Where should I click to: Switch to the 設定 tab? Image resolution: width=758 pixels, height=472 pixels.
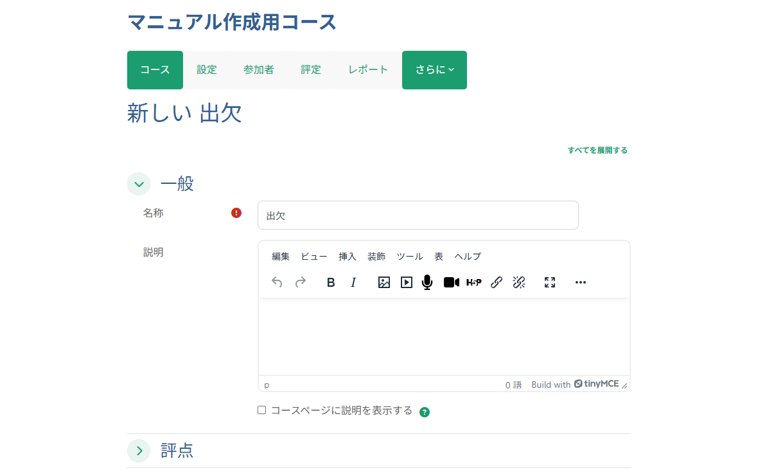207,69
